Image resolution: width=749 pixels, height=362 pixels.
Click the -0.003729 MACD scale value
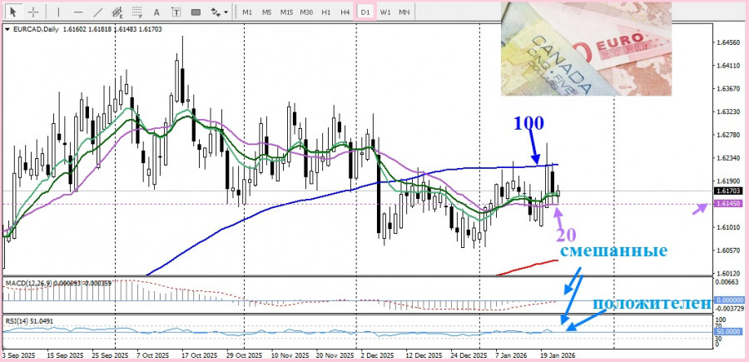[x=728, y=310]
